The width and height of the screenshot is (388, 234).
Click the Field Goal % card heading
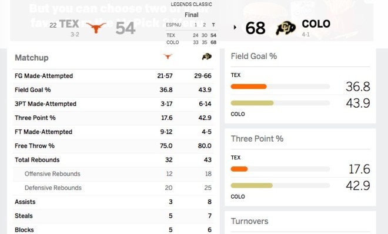pyautogui.click(x=254, y=56)
